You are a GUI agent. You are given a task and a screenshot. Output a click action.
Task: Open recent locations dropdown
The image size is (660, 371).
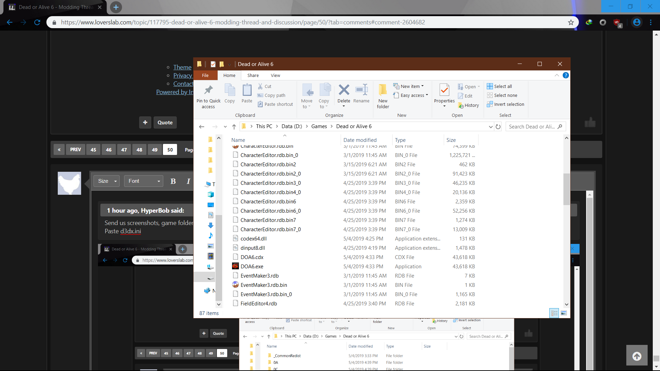[x=225, y=127]
